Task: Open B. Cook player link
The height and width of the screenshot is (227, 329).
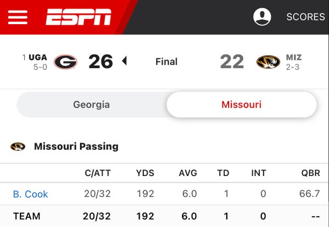Action: tap(30, 194)
